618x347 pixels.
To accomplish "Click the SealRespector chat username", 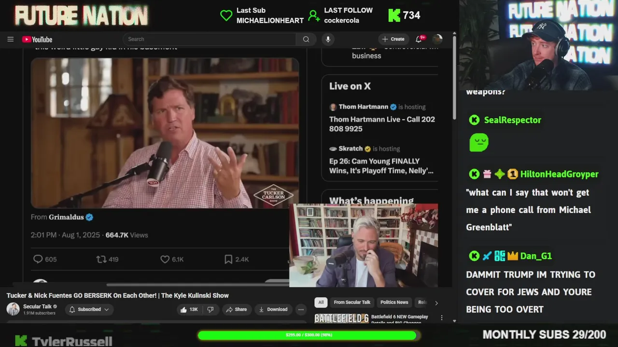I will (x=512, y=120).
